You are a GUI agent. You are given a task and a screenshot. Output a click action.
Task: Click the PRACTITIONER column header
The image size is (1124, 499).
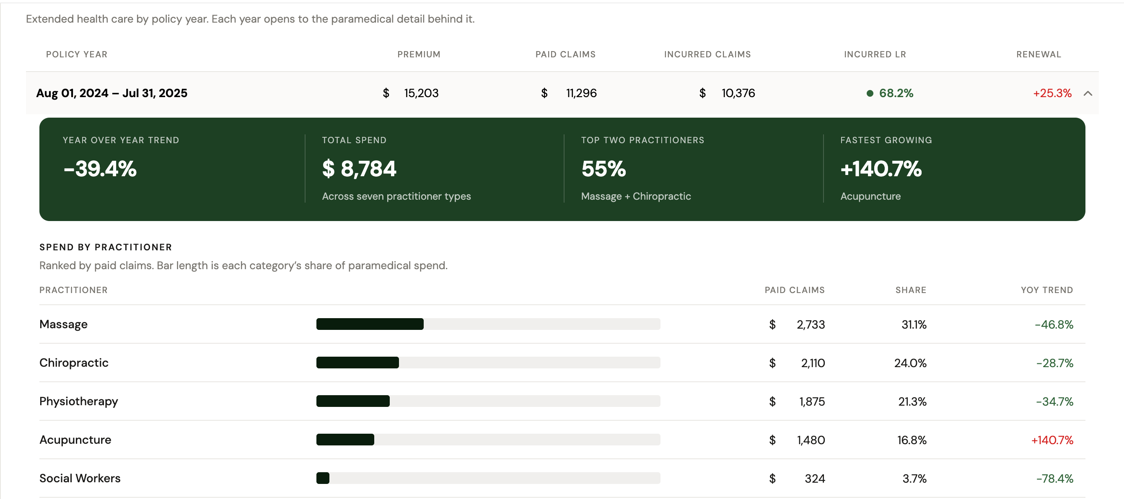(x=73, y=290)
